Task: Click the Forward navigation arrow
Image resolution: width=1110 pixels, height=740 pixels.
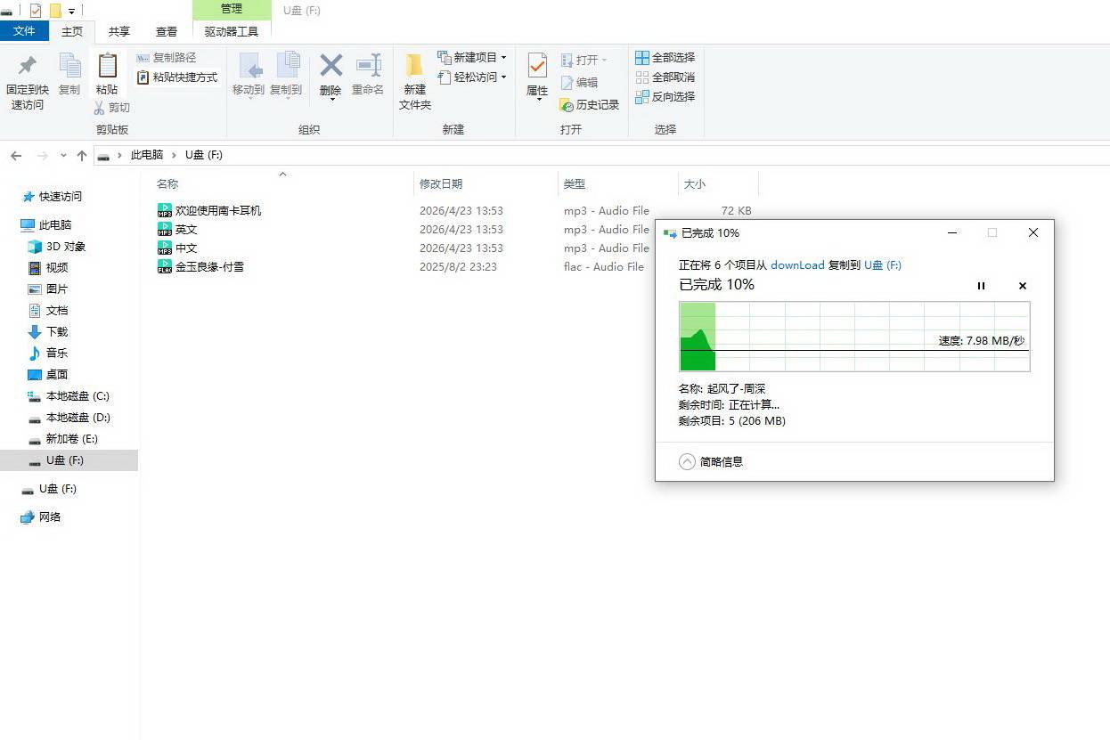Action: point(42,155)
